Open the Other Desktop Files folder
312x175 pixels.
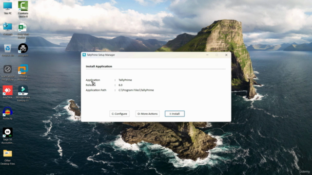[x=8, y=157]
